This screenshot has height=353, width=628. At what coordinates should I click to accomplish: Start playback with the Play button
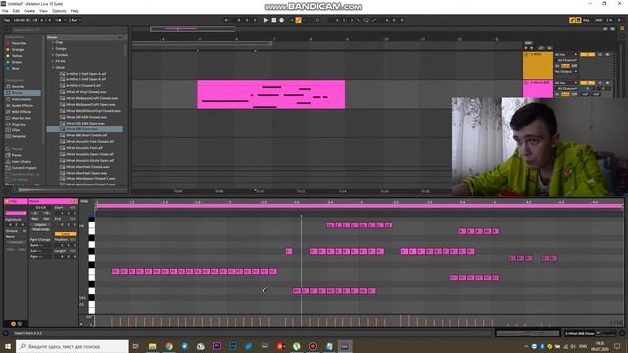click(266, 20)
